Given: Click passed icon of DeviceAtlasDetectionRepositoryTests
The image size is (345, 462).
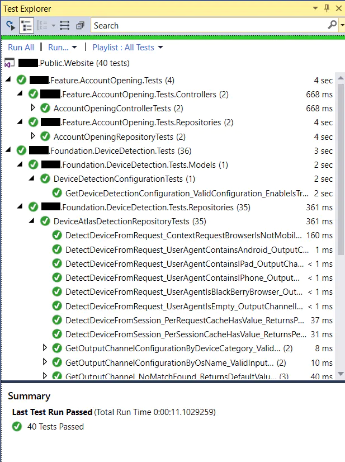Looking at the screenshot, I should click(45, 221).
